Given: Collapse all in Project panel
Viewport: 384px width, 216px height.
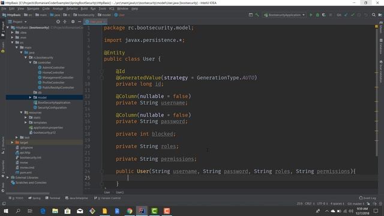Looking at the screenshot, I should coord(65,22).
